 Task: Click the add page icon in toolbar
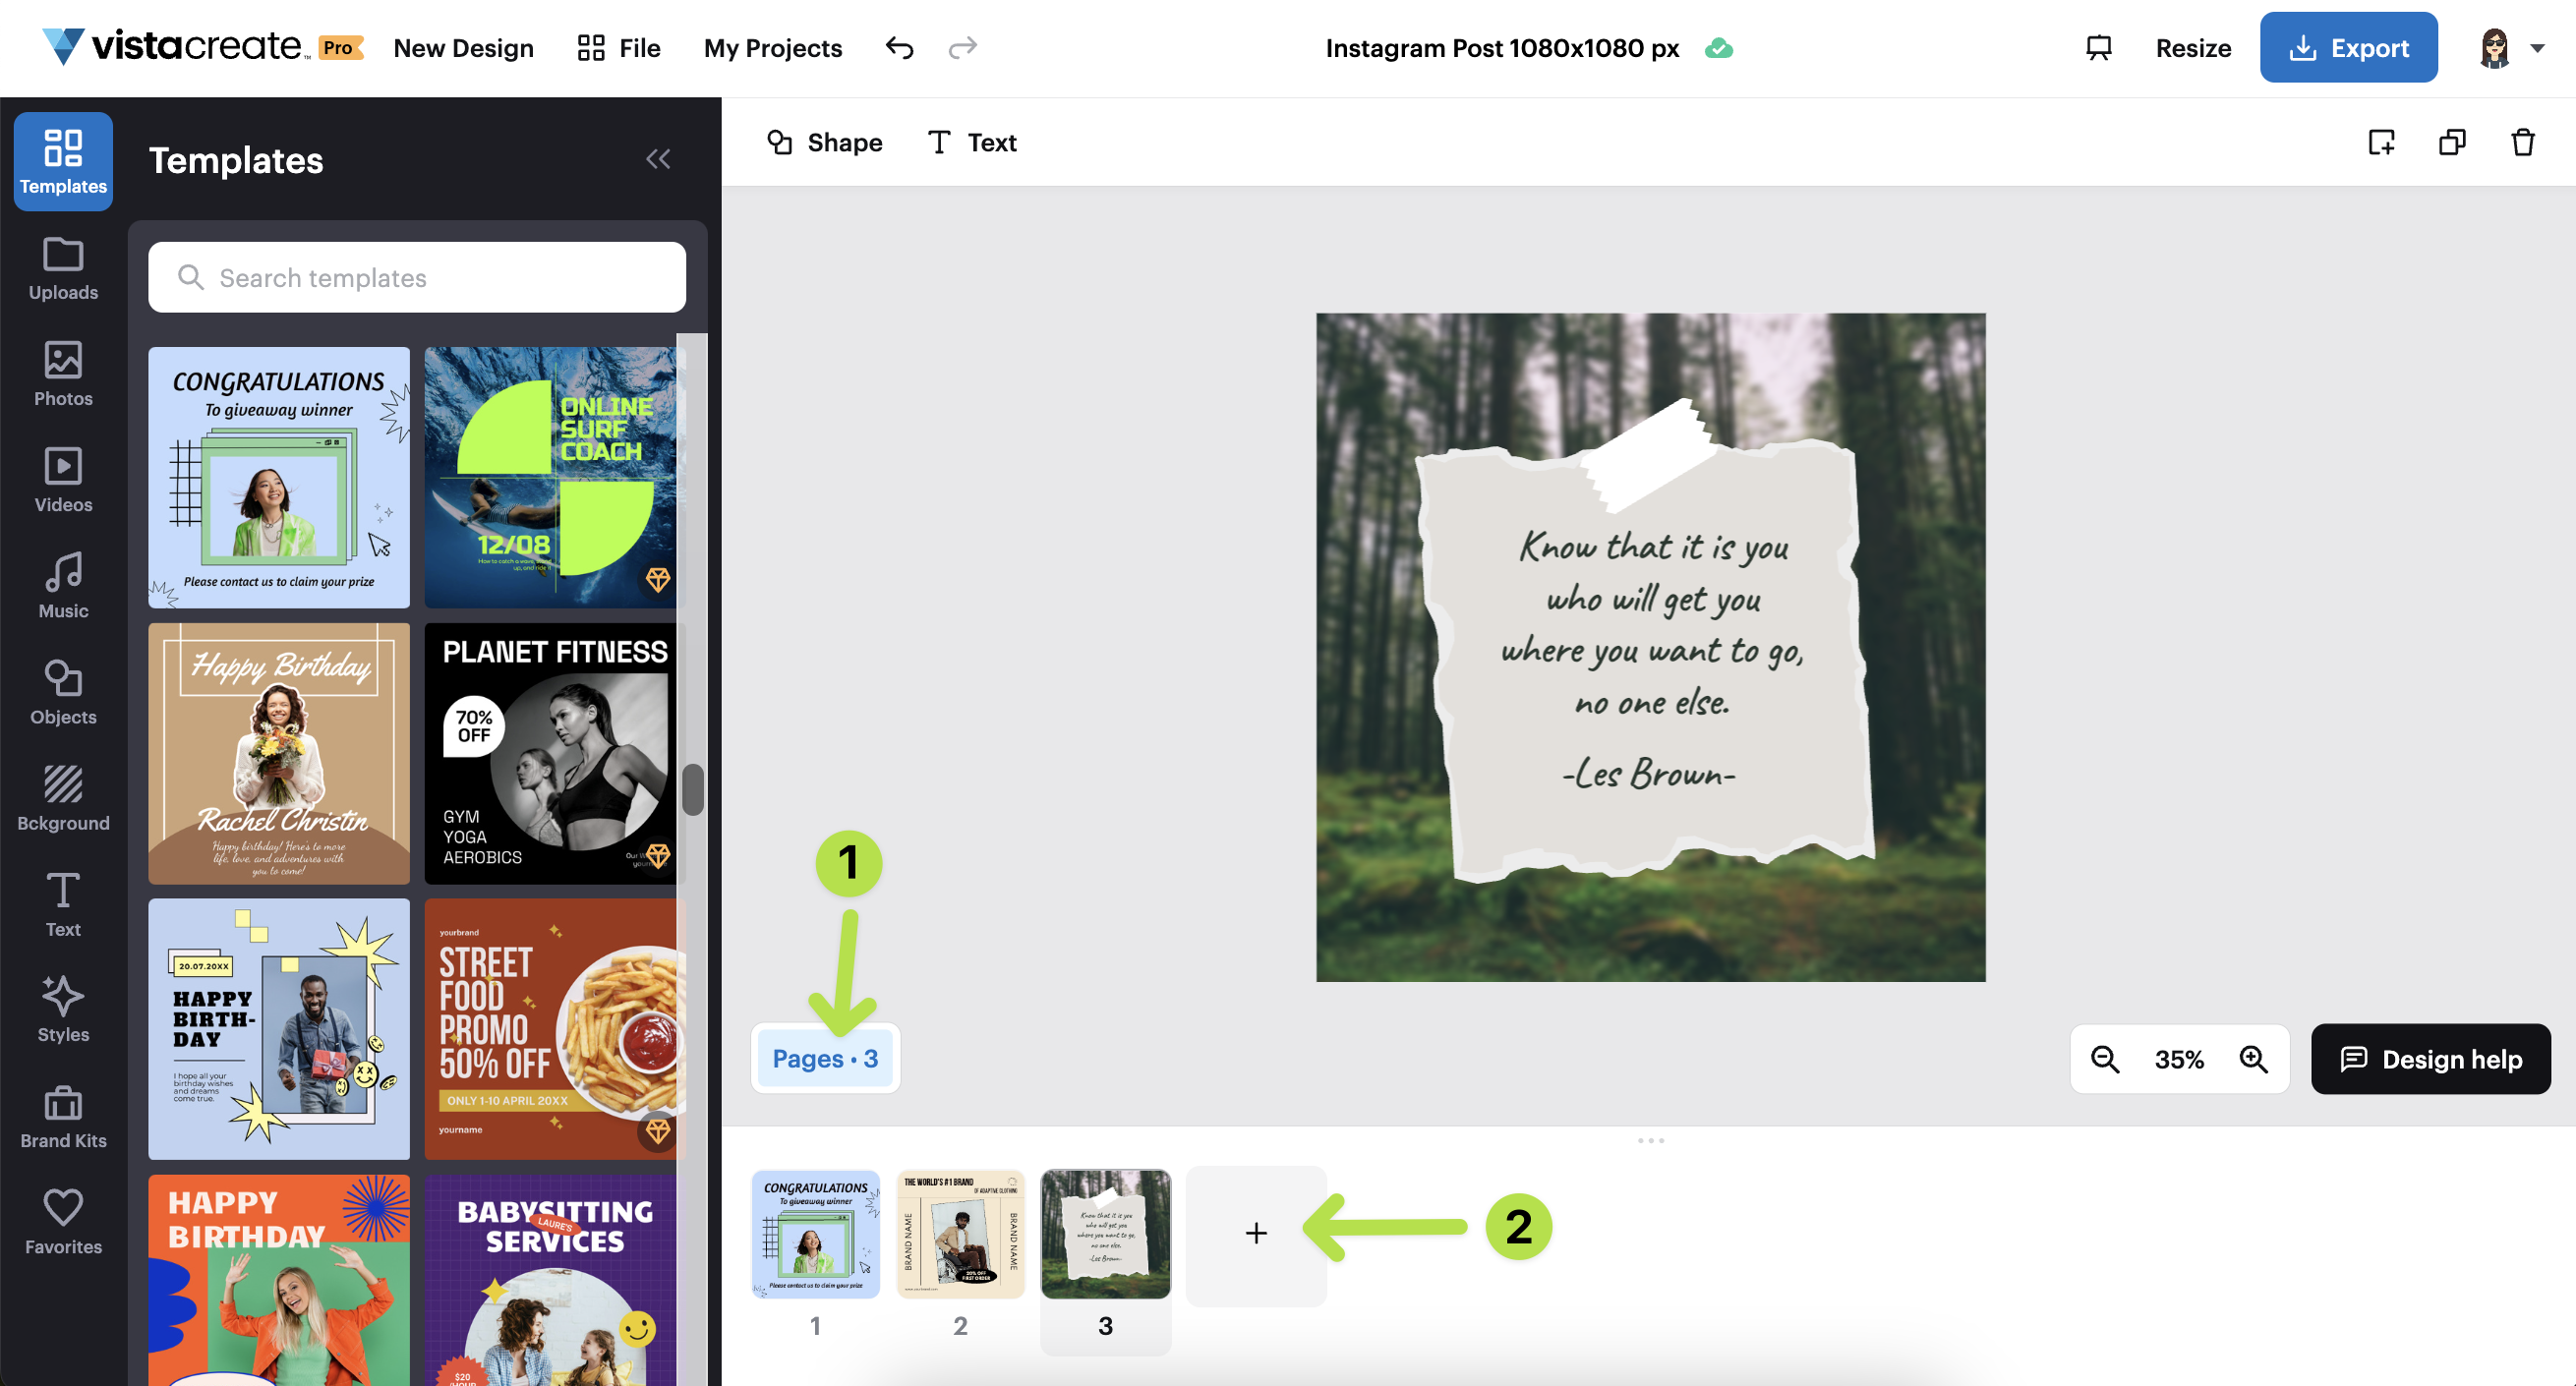(2382, 142)
